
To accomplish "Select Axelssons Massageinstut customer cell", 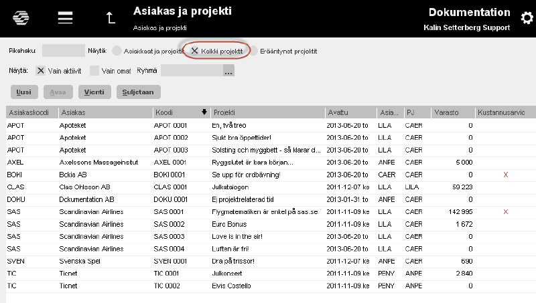I will pyautogui.click(x=98, y=163).
